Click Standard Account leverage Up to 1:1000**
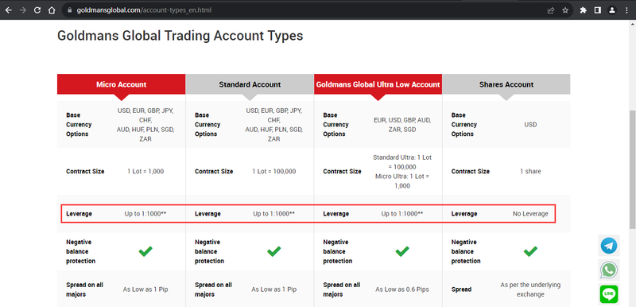Screen dimensions: 636x307 (273, 214)
